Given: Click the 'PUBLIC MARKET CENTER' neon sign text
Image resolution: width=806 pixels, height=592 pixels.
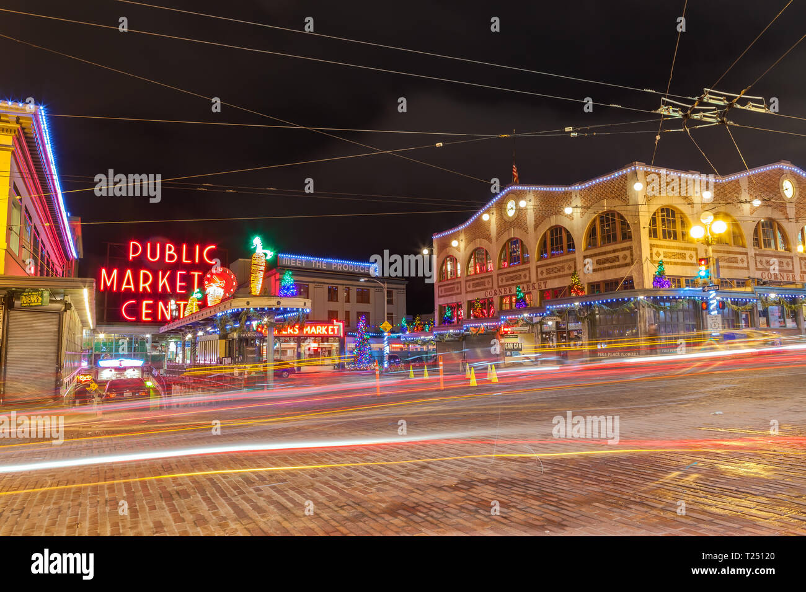Looking at the screenshot, I should coord(159,281).
